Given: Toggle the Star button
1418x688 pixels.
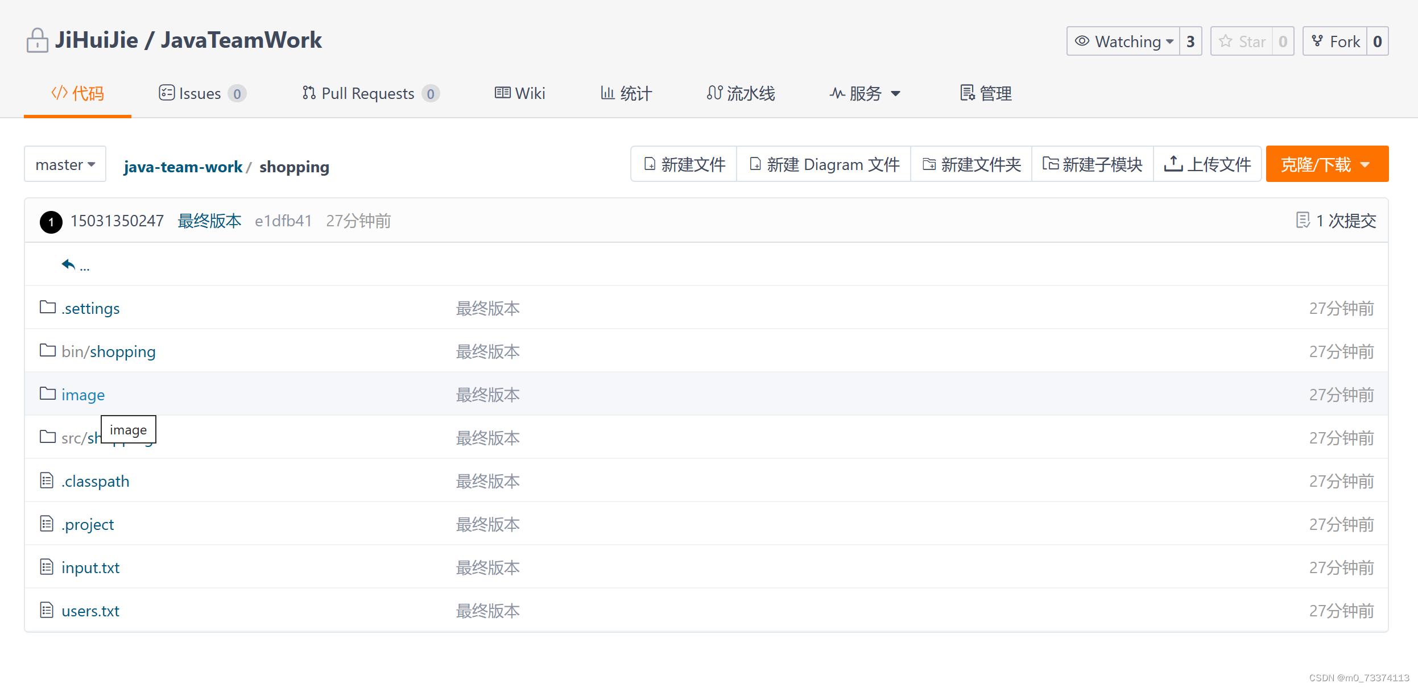Looking at the screenshot, I should (x=1242, y=42).
